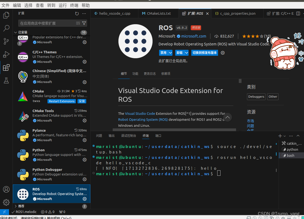Viewport: 304px width, 219px height.
Task: Open the 功能 tab of ROS extension
Action: click(x=135, y=74)
